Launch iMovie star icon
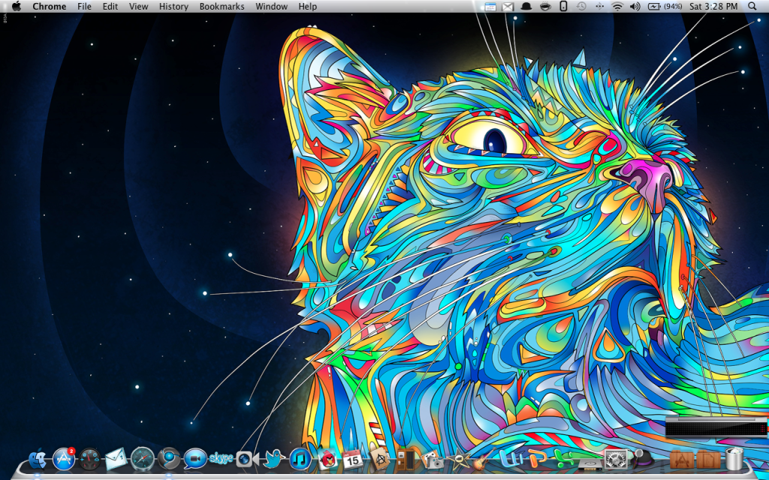The width and height of the screenshot is (769, 480). [x=460, y=460]
